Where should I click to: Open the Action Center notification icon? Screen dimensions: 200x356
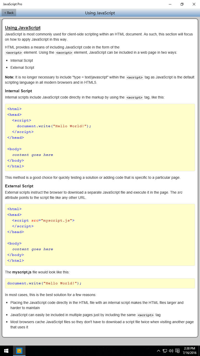pyautogui.click(x=177, y=351)
